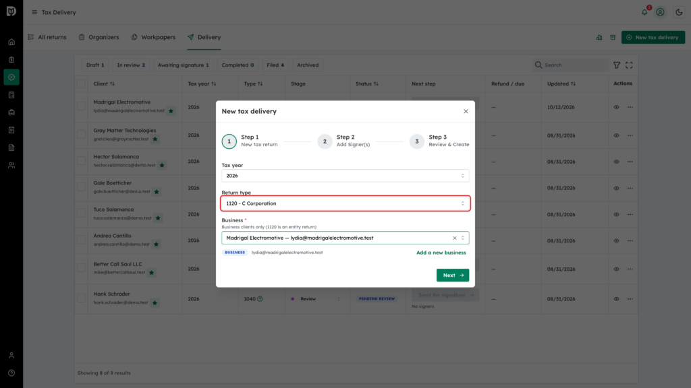The height and width of the screenshot is (388, 691).
Task: View Hank Schrader return with eye icon
Action: pyautogui.click(x=616, y=298)
